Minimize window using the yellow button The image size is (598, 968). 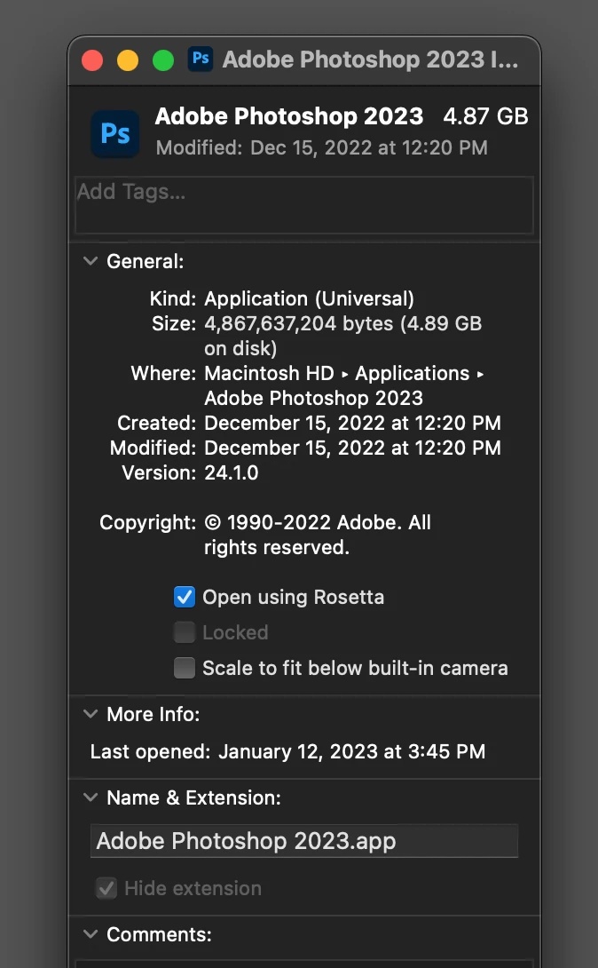coord(128,60)
